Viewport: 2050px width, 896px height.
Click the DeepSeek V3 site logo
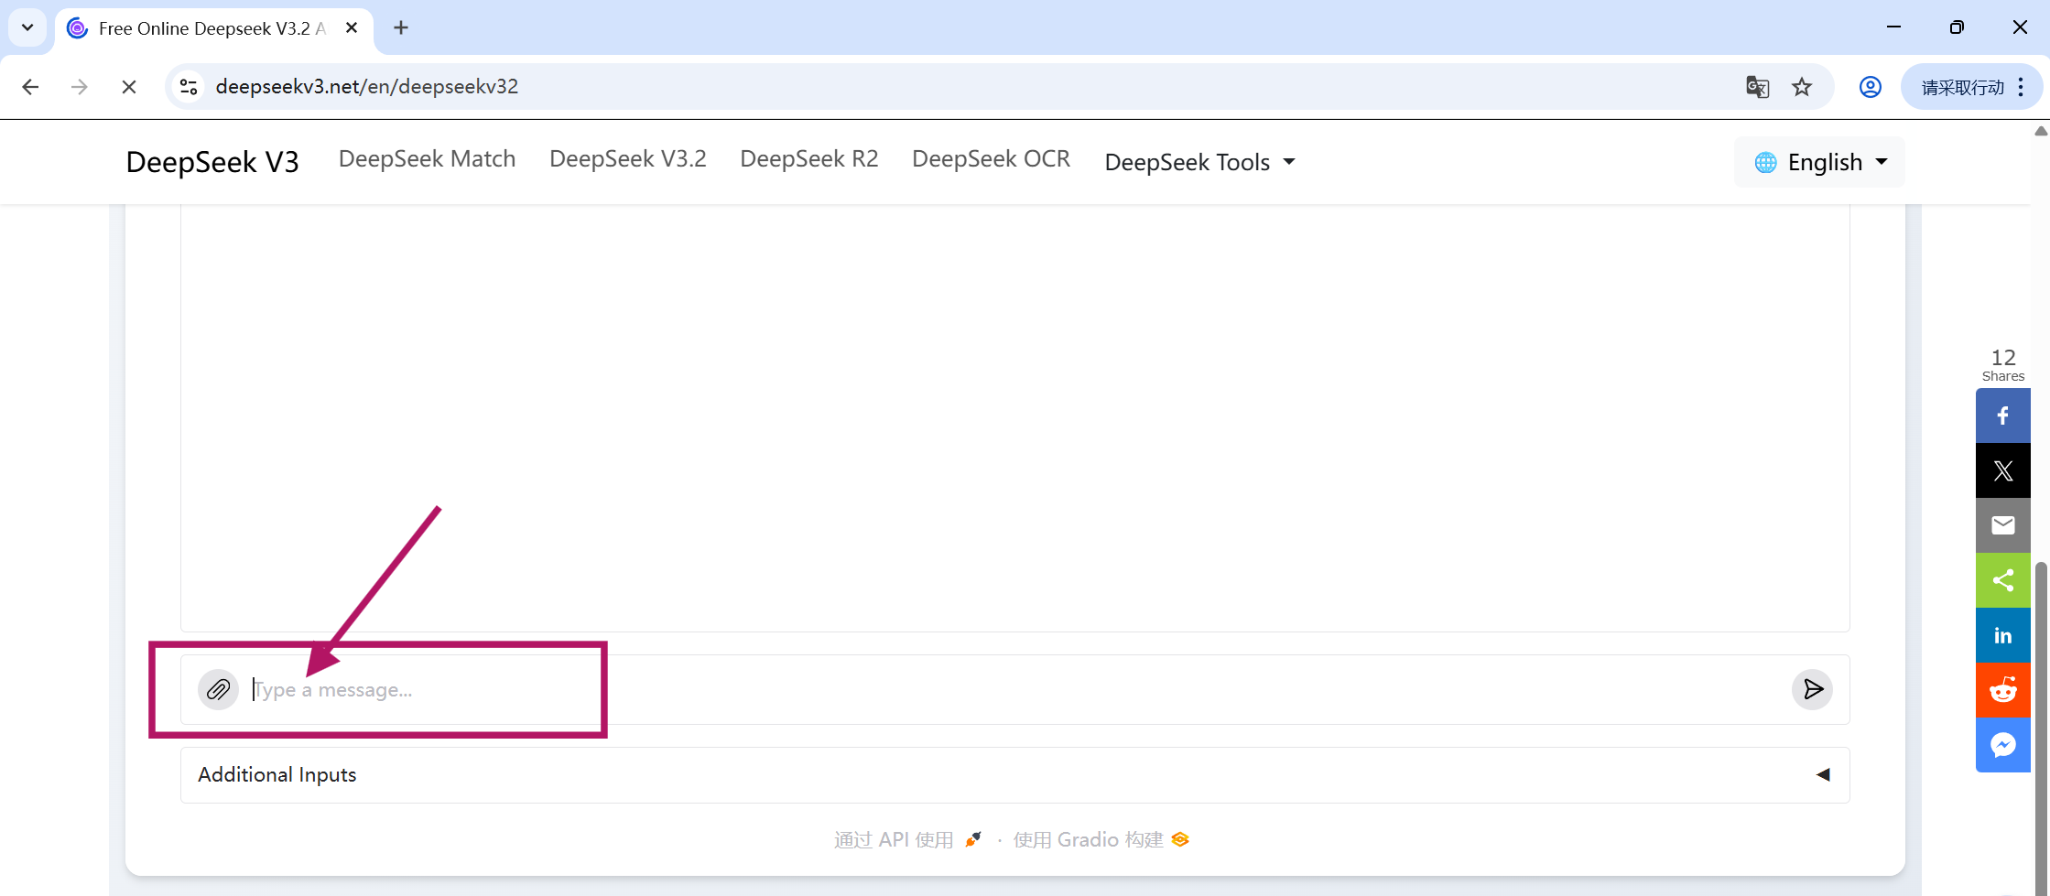coord(212,162)
